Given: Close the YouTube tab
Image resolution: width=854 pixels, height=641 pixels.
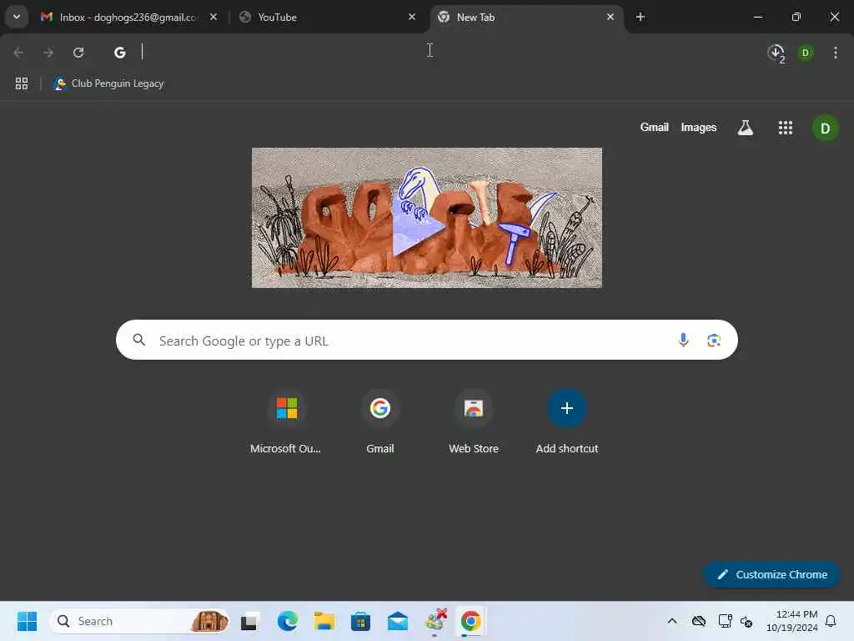Looking at the screenshot, I should click(412, 17).
